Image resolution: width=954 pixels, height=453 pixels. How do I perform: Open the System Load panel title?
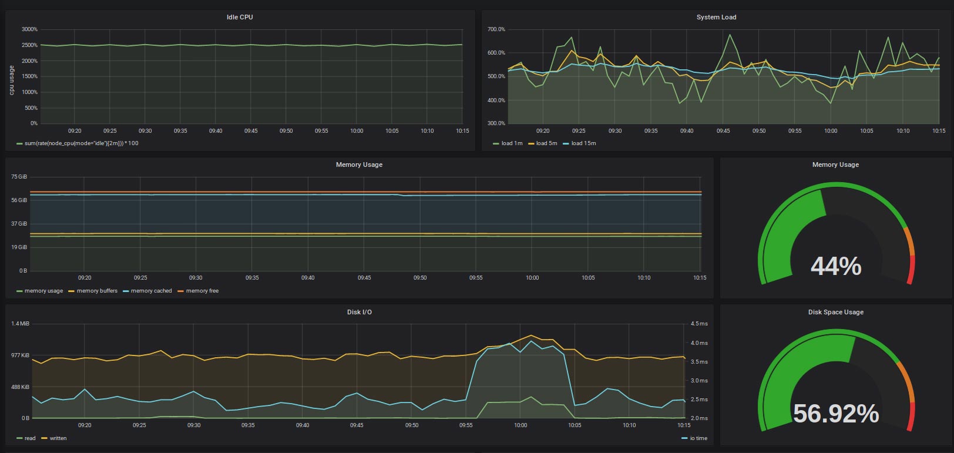tap(716, 17)
